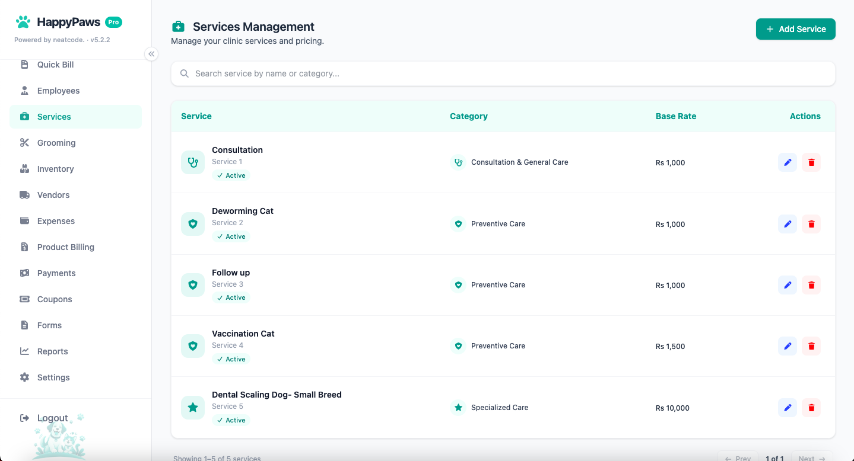Click the Consultation stethoscope service icon
The width and height of the screenshot is (854, 461).
point(193,162)
